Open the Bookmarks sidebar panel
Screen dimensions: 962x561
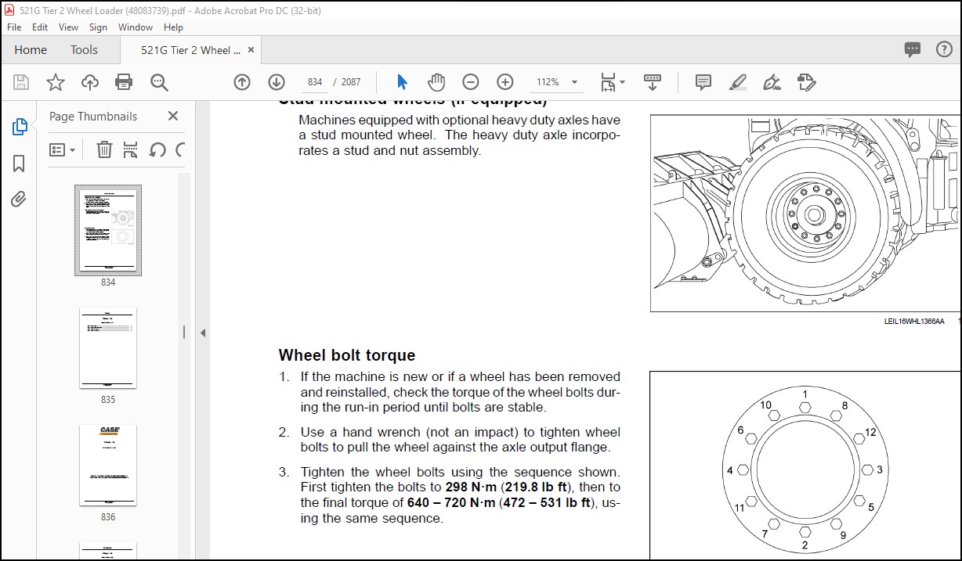(19, 164)
